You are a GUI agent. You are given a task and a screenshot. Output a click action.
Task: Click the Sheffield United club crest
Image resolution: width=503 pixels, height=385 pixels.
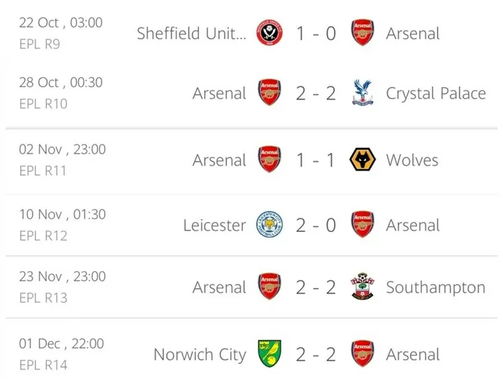click(x=270, y=33)
